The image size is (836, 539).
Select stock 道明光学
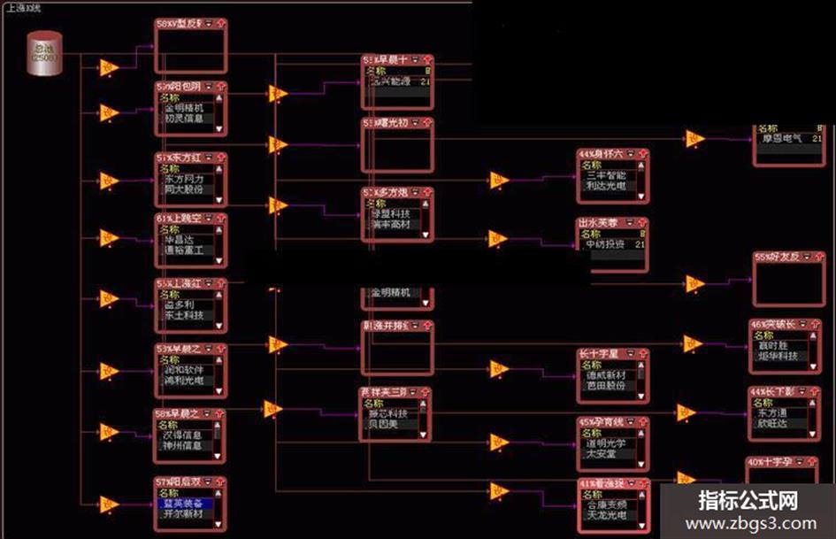pos(607,443)
